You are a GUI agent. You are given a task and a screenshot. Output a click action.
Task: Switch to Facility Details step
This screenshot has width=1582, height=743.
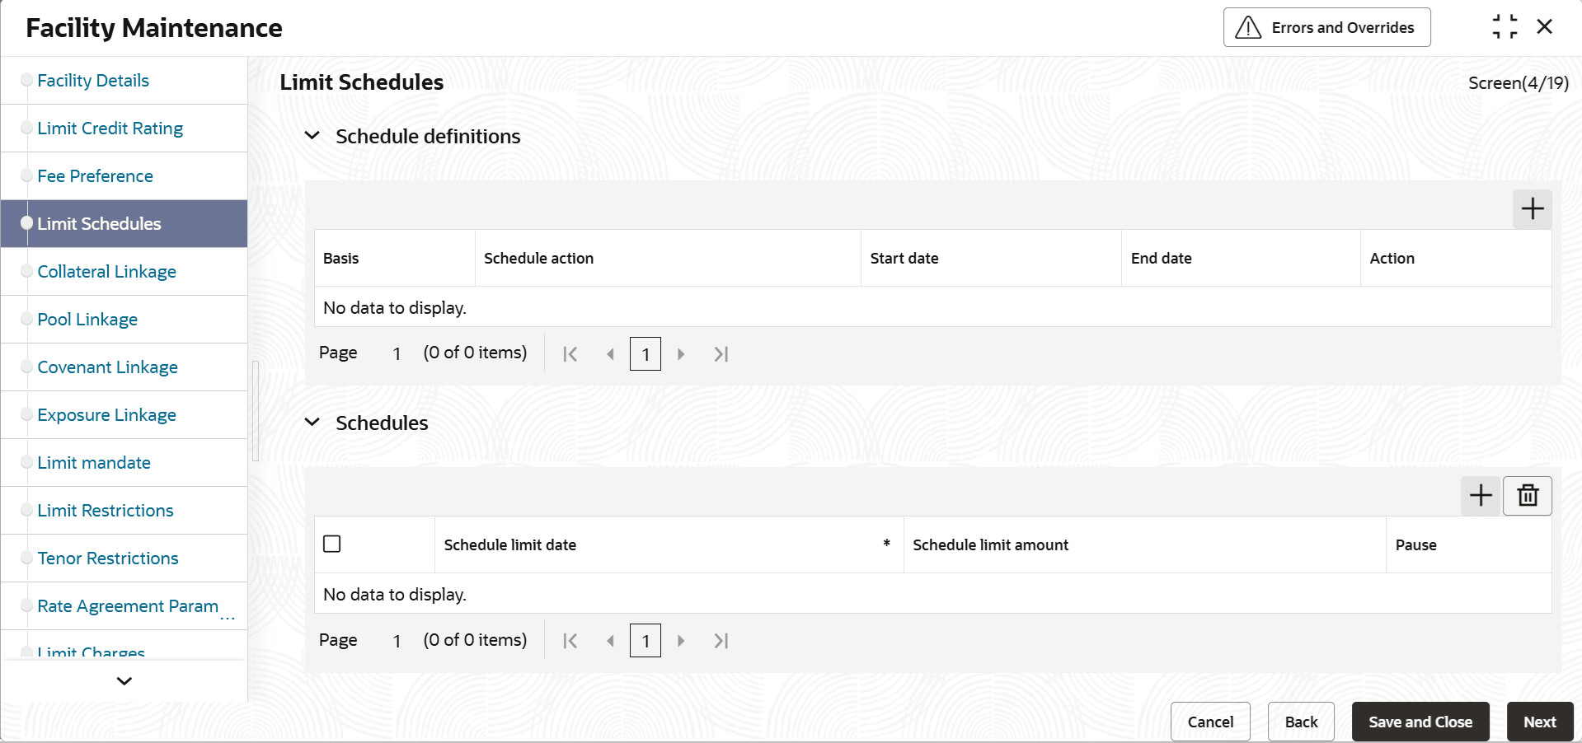pyautogui.click(x=93, y=81)
